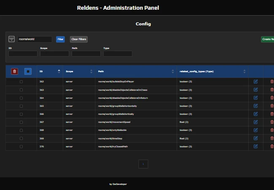Check the box for row 362
The width and height of the screenshot is (274, 190).
(21, 82)
